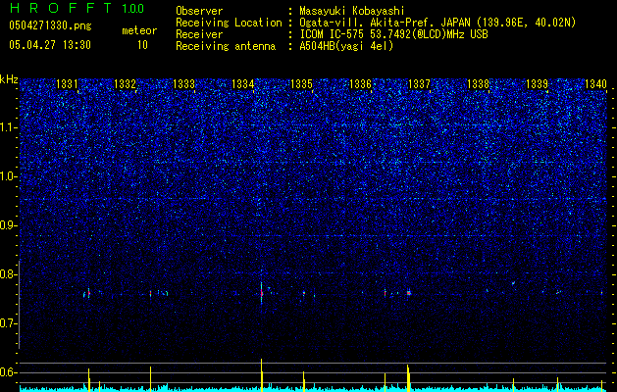Click the Receiving antenna label
Image resolution: width=617 pixels, height=392 pixels.
coord(226,46)
